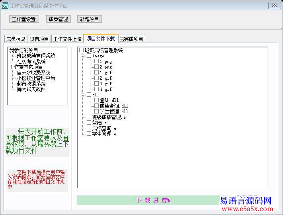The width and height of the screenshot is (283, 215).
Task: Tick the 登陆.e checkbox
Action: [89, 122]
